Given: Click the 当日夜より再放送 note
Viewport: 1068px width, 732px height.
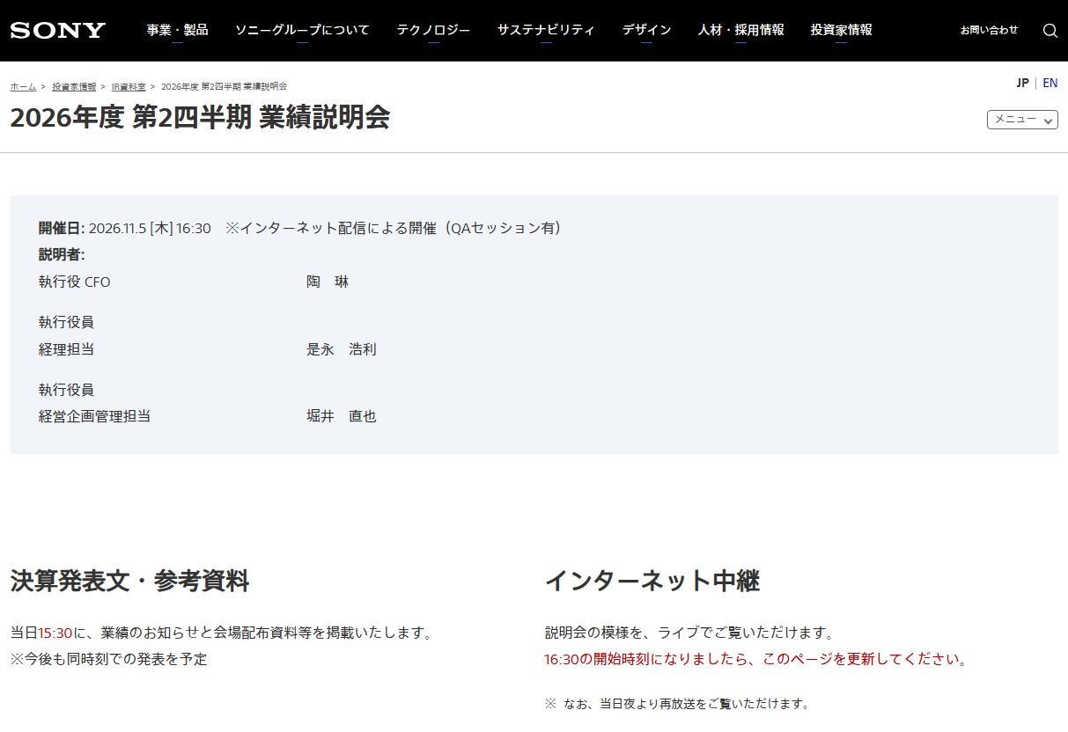Looking at the screenshot, I should [676, 704].
